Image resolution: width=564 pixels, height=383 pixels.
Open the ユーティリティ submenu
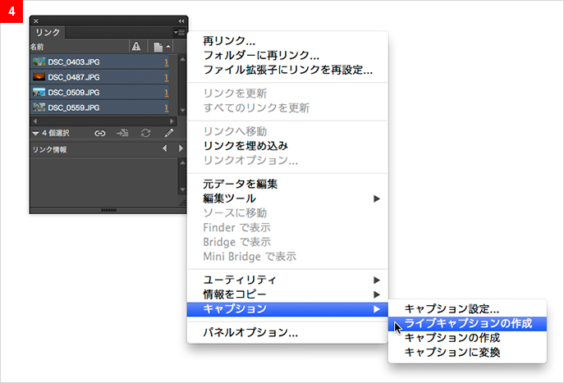377,280
